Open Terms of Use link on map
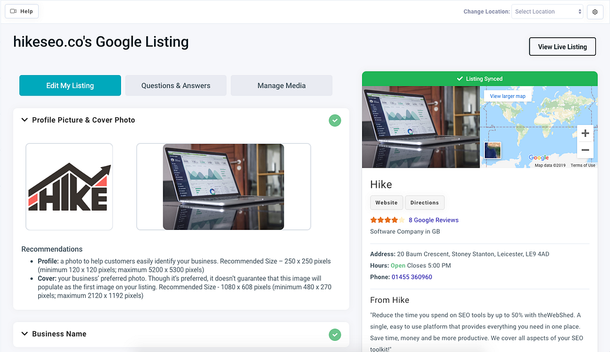This screenshot has width=610, height=352. (583, 165)
